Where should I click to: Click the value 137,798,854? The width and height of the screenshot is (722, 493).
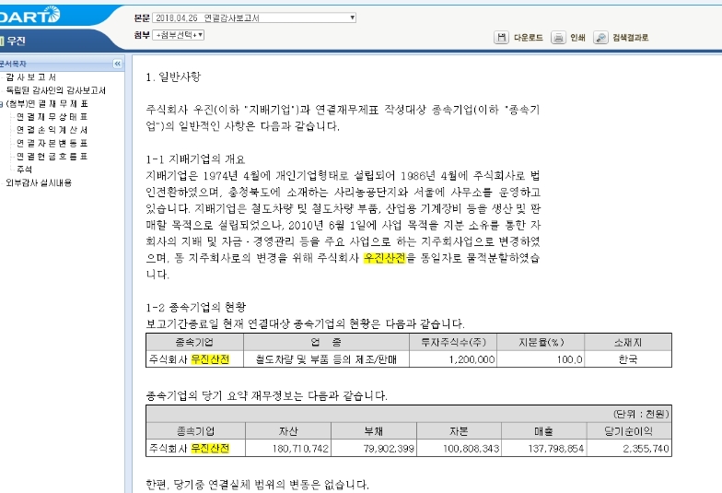[x=556, y=448]
